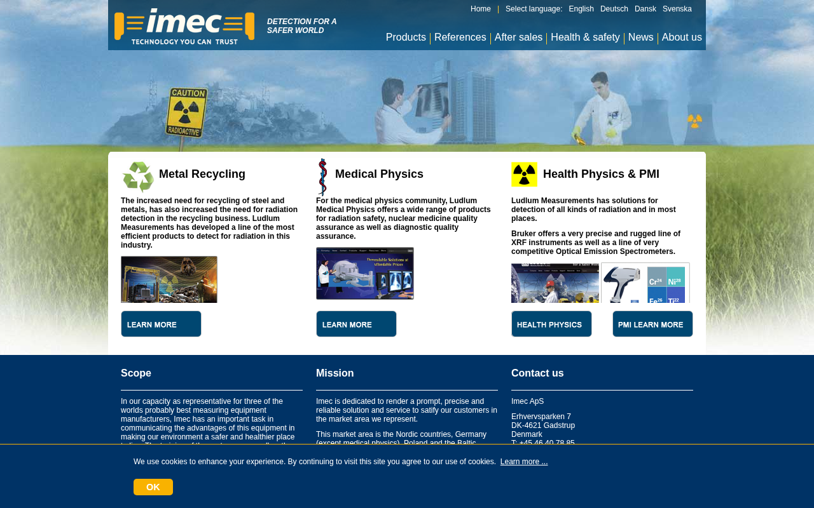Open the References menu
The width and height of the screenshot is (814, 508).
[460, 37]
